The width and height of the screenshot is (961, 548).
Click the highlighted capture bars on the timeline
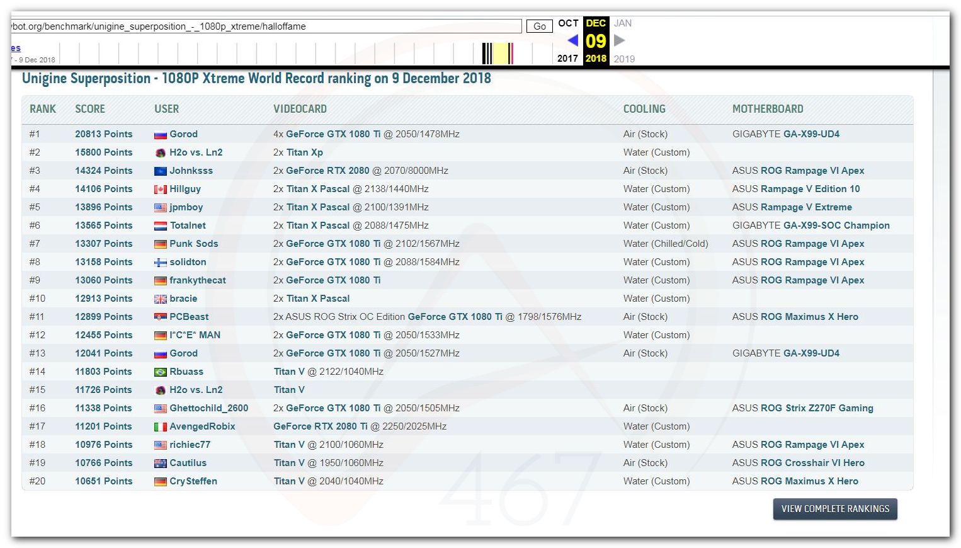tap(498, 54)
